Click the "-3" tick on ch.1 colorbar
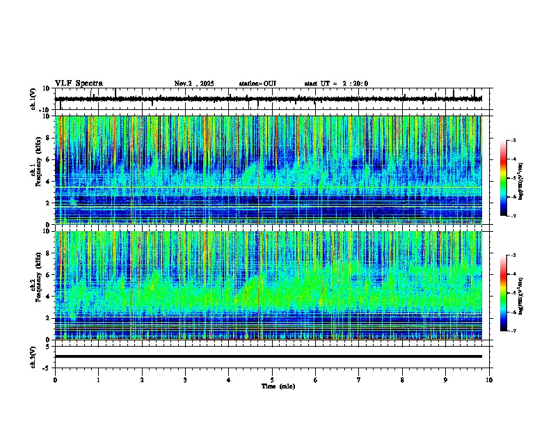551x426 pixels. point(513,140)
